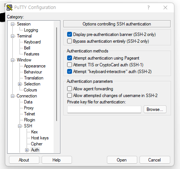The width and height of the screenshot is (180, 169).
Task: Check Allow attempted changes of username
Action: 69,96
